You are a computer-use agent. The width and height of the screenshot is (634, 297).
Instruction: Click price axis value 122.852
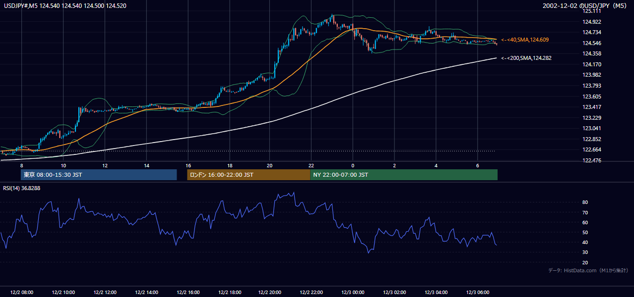[x=591, y=139]
